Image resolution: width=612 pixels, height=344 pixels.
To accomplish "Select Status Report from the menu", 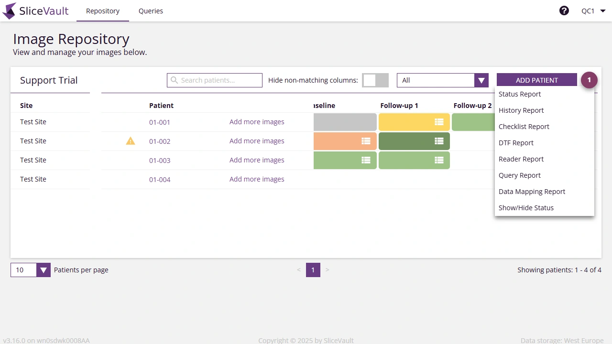I will [x=520, y=94].
